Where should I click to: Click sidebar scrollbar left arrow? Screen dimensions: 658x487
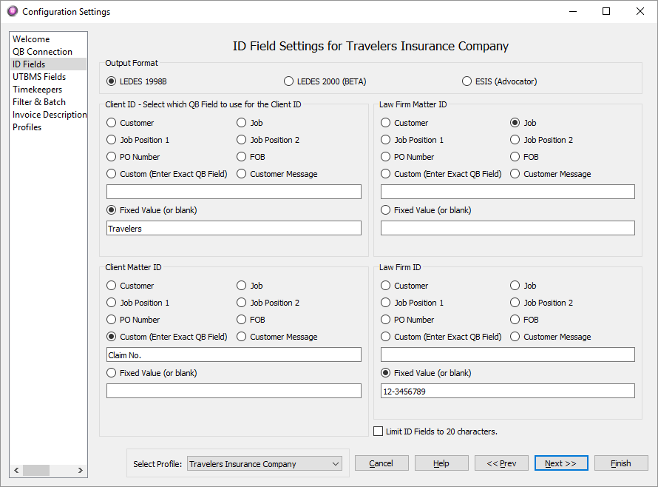pyautogui.click(x=16, y=470)
